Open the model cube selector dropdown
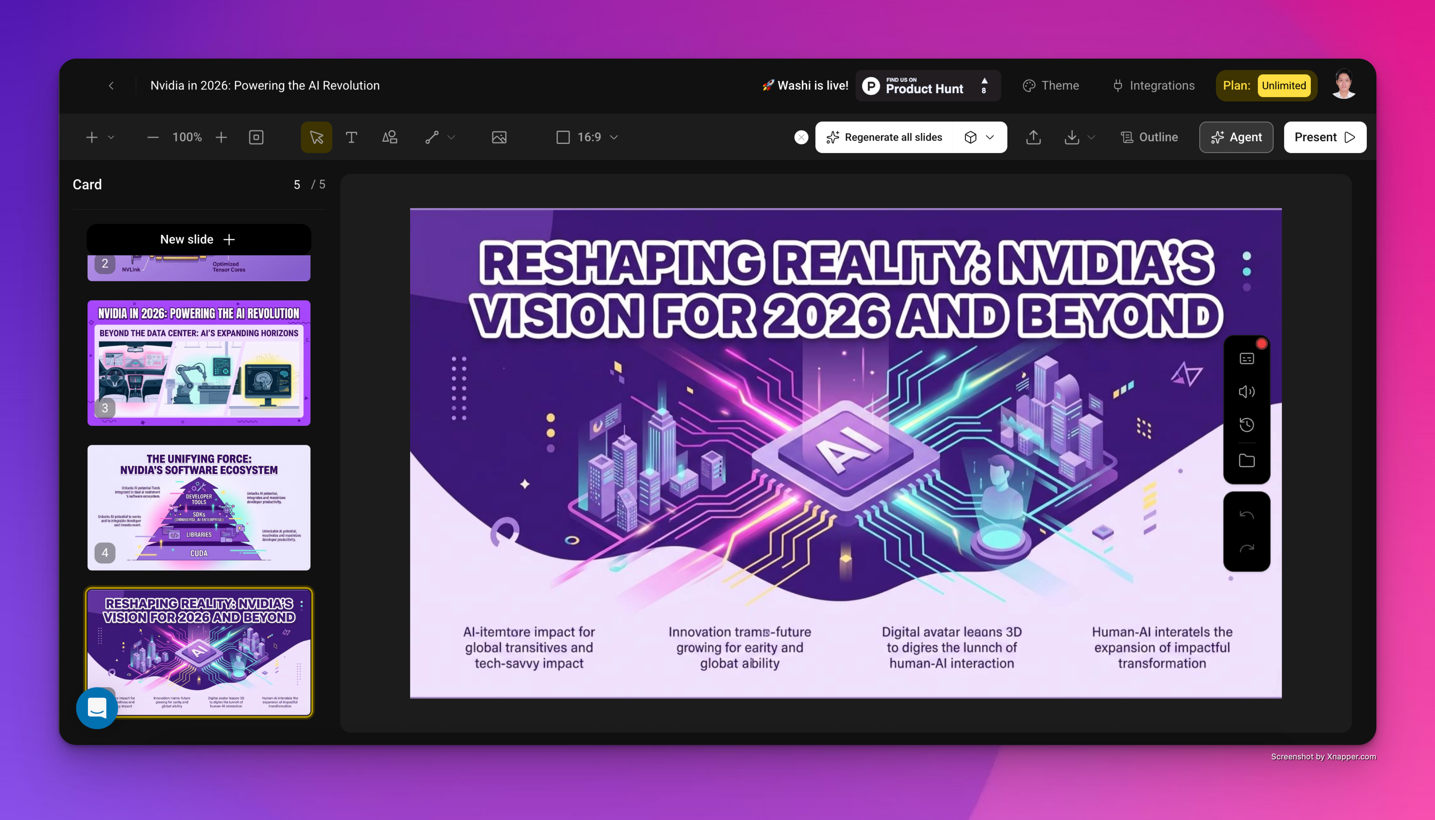This screenshot has width=1435, height=820. (x=979, y=137)
